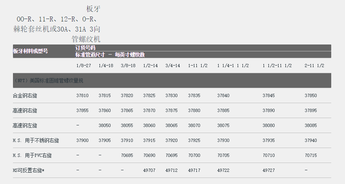Click the 板牙材料或型号 header cell
Viewport: 345px width, 184px height.
pyautogui.click(x=30, y=51)
